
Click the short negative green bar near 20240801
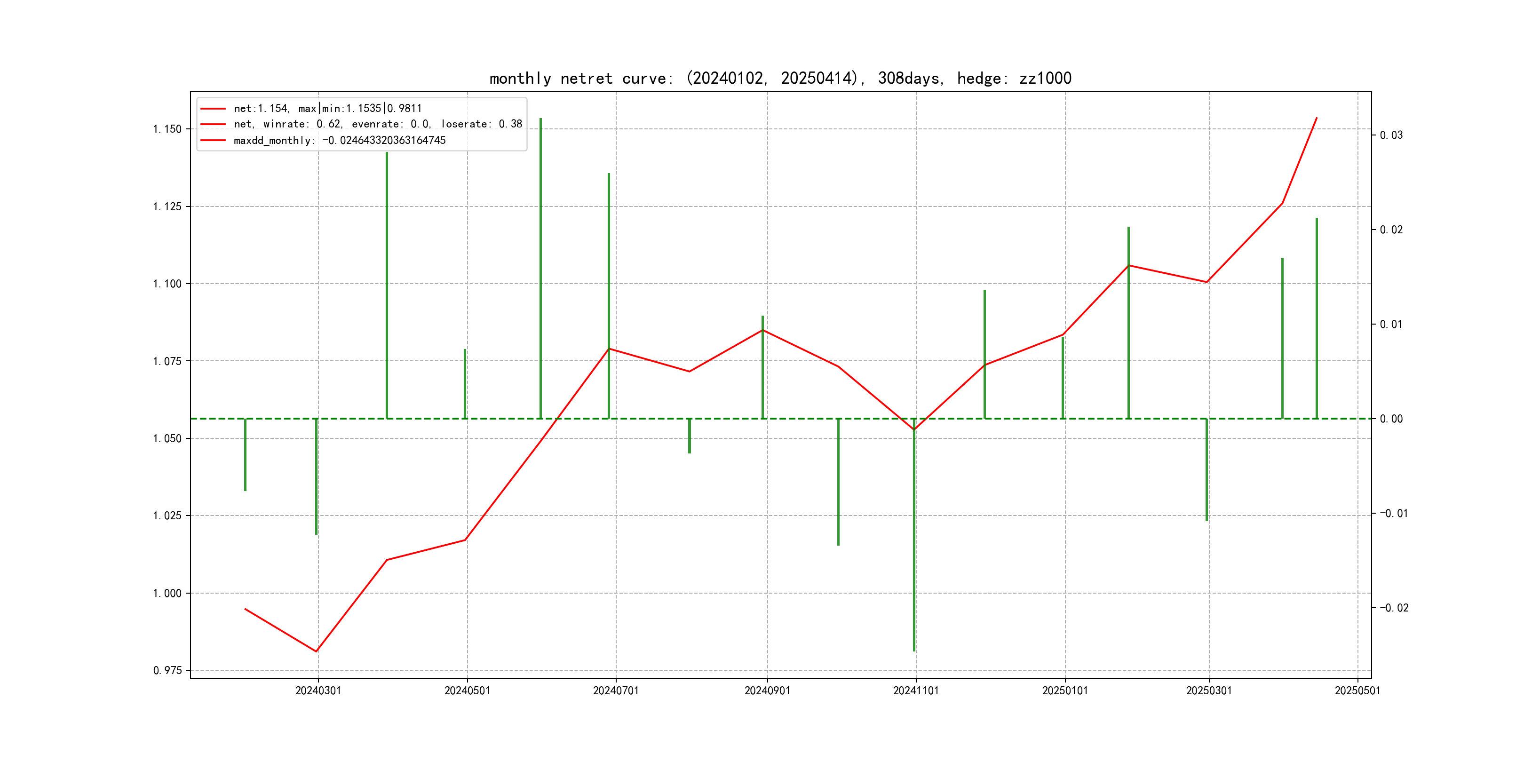[x=689, y=436]
